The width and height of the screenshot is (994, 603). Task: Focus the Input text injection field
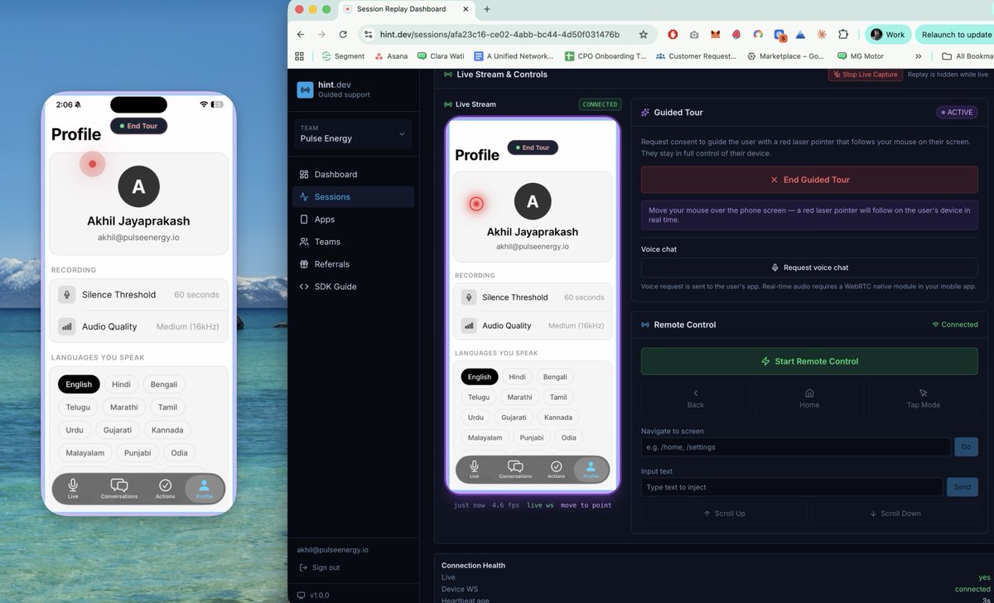pyautogui.click(x=792, y=487)
